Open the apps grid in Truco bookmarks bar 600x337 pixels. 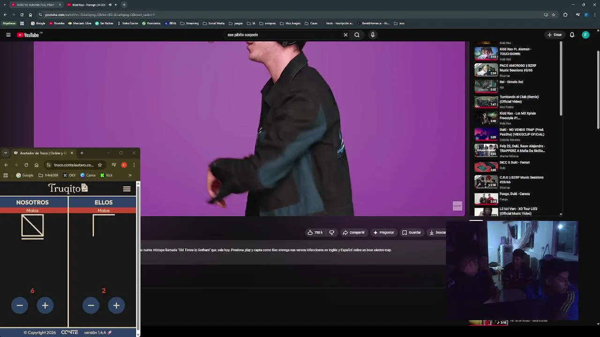coord(6,176)
